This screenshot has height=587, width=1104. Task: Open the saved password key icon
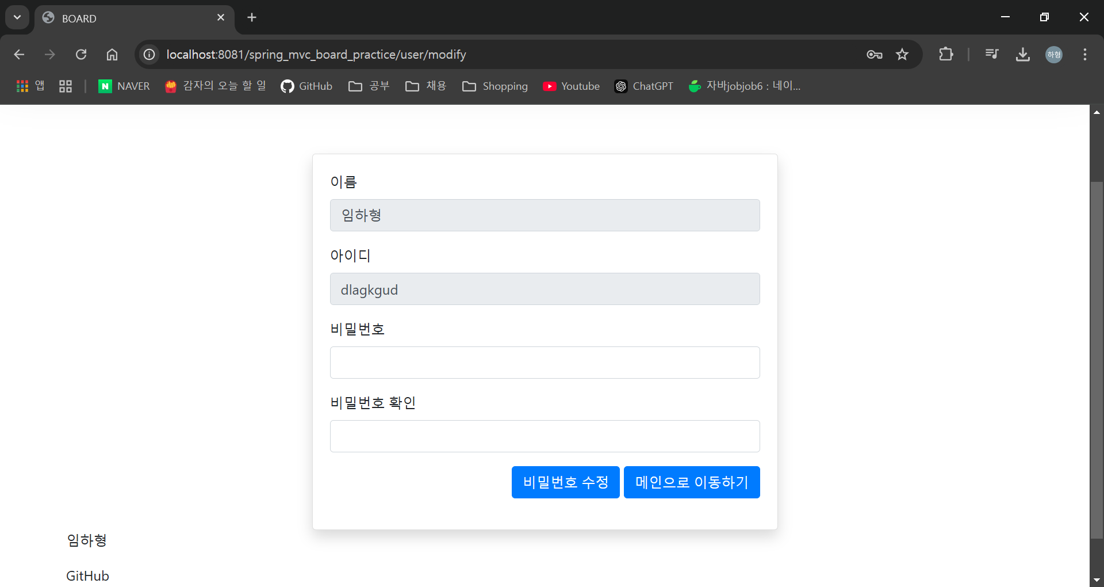click(x=875, y=55)
